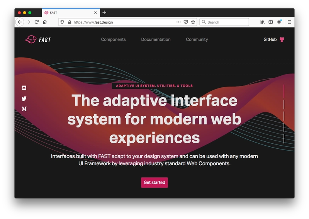Open the Medium M icon link

24,109
